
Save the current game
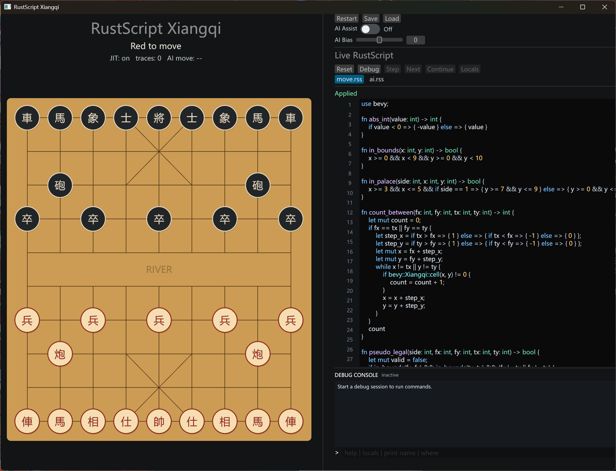[371, 19]
